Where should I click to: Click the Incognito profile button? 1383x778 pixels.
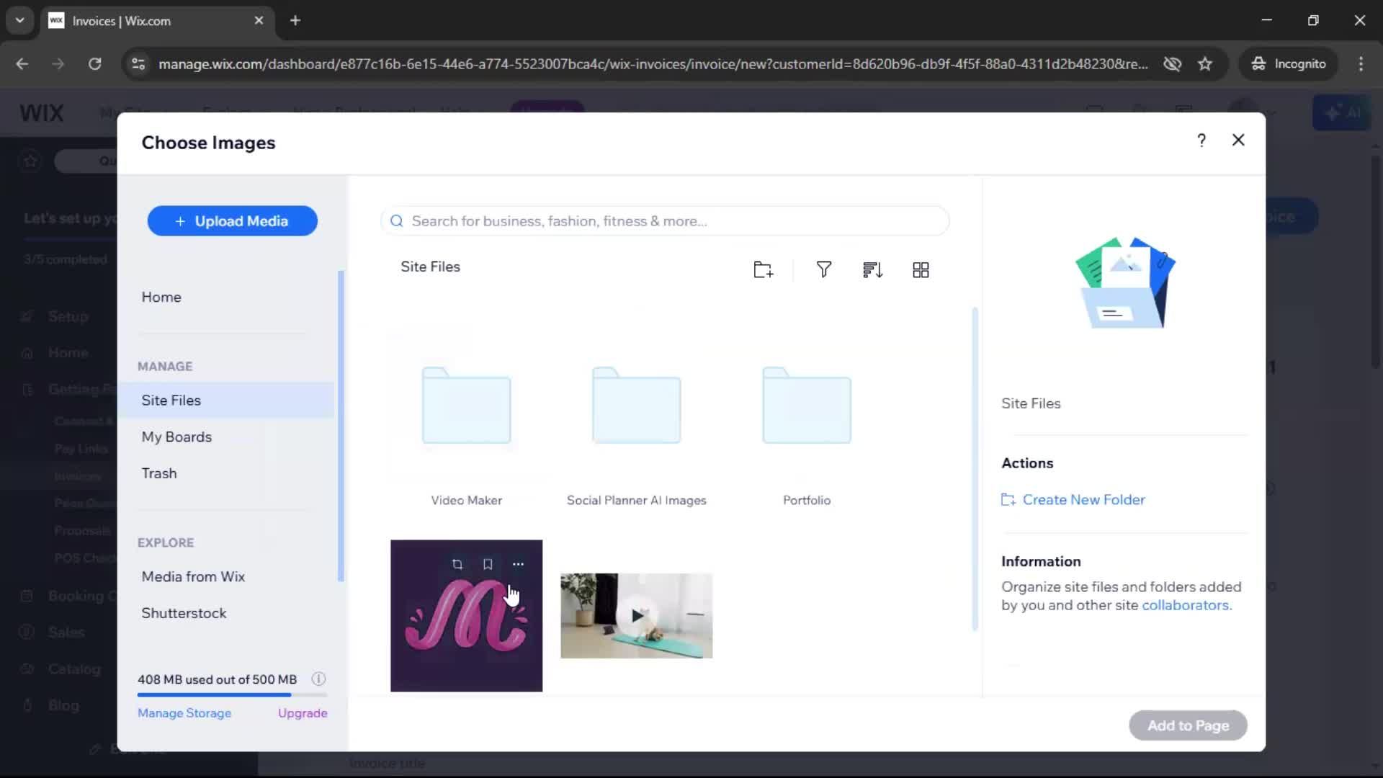1289,64
